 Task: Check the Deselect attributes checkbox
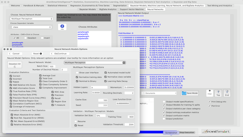coord(25,38)
